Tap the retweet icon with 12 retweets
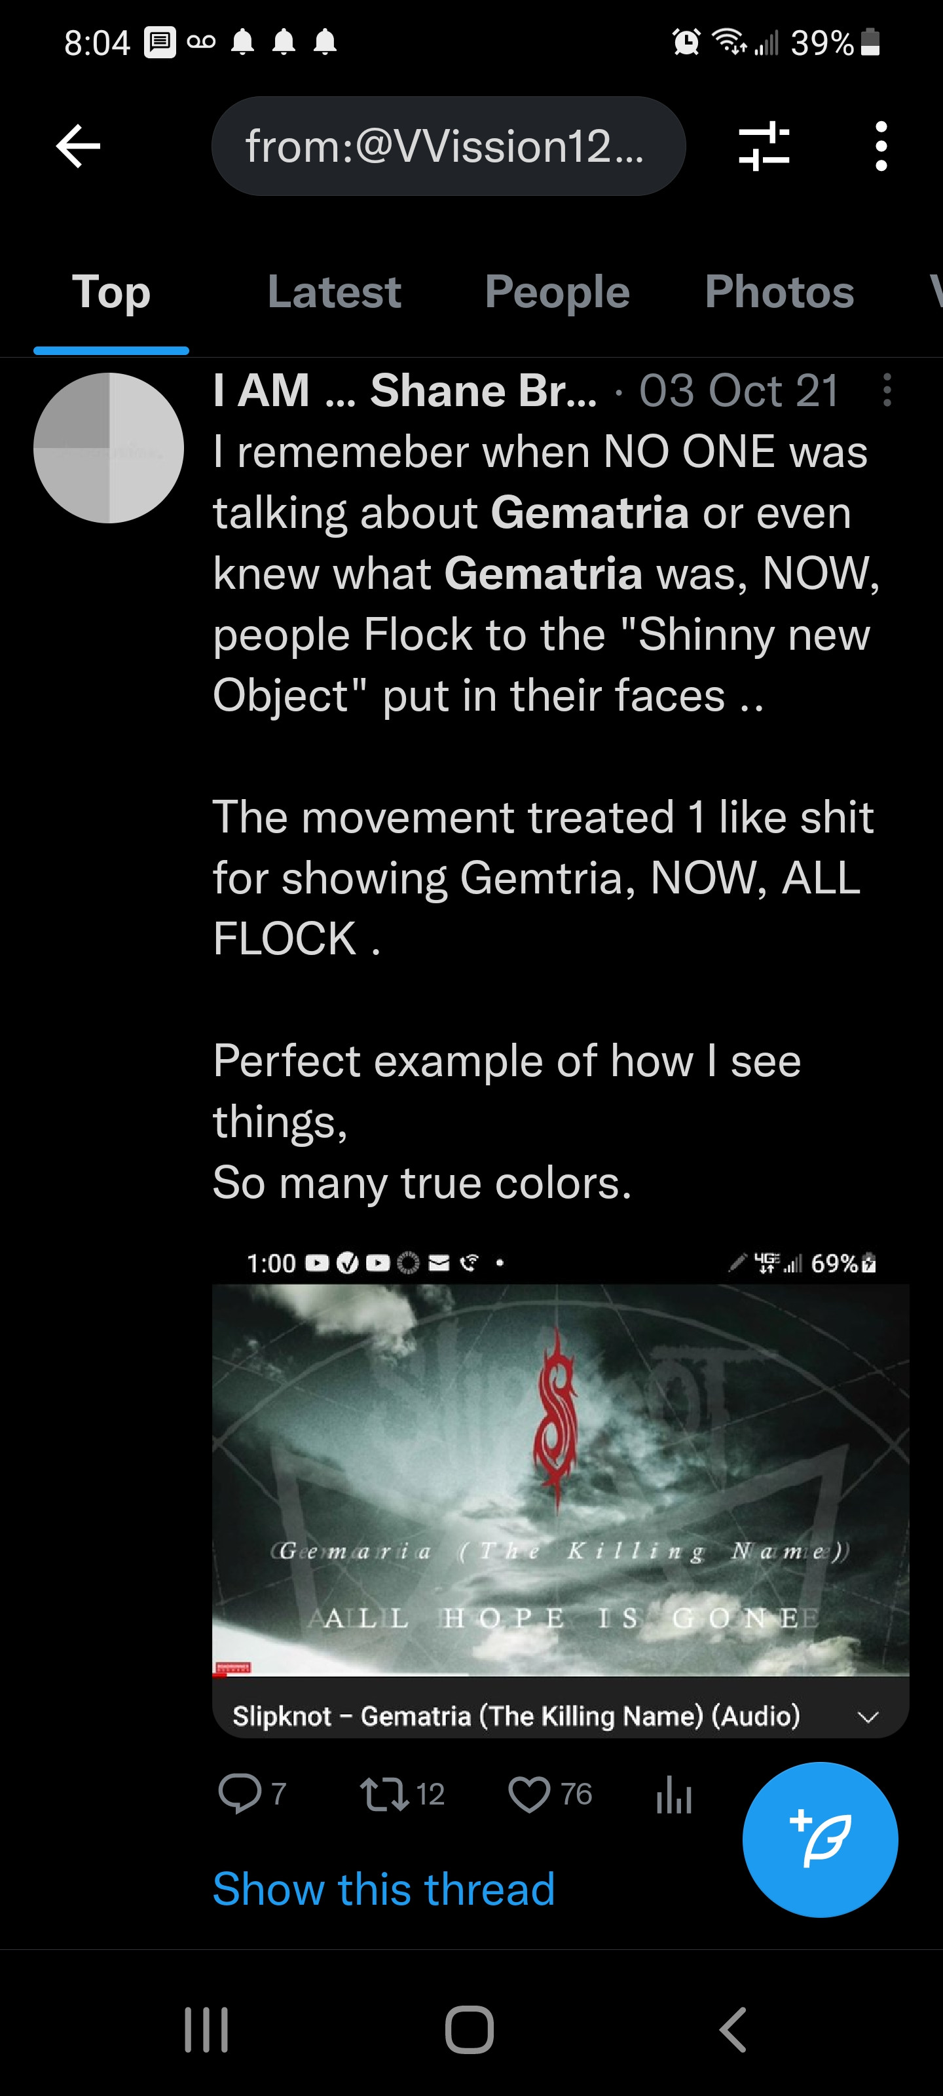Screen dimensions: 943x2096 (385, 1793)
